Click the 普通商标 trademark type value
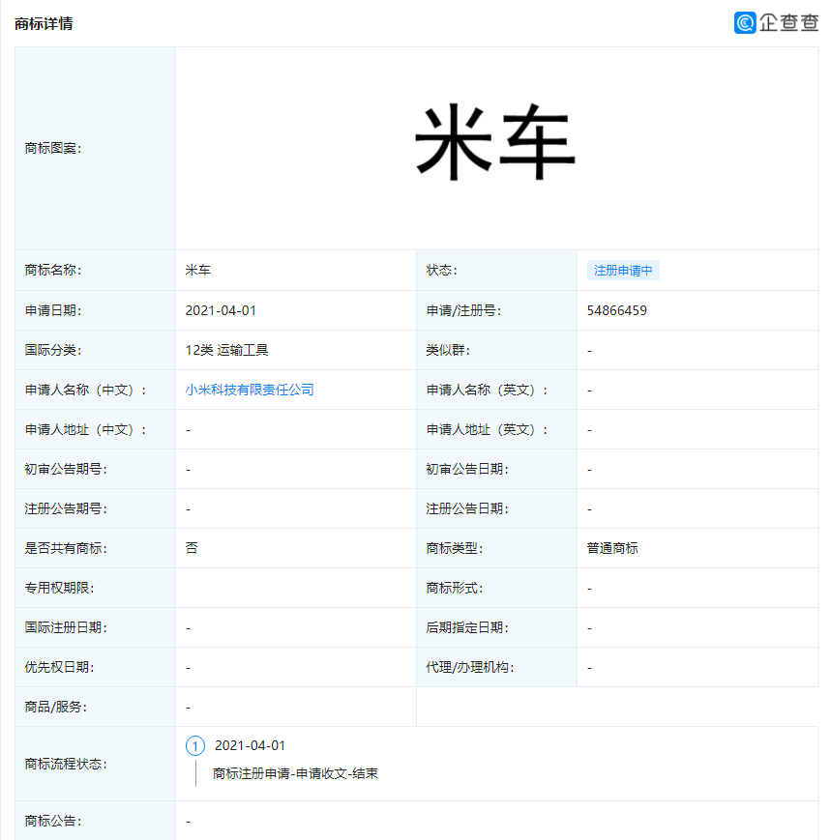831x840 pixels. point(612,548)
